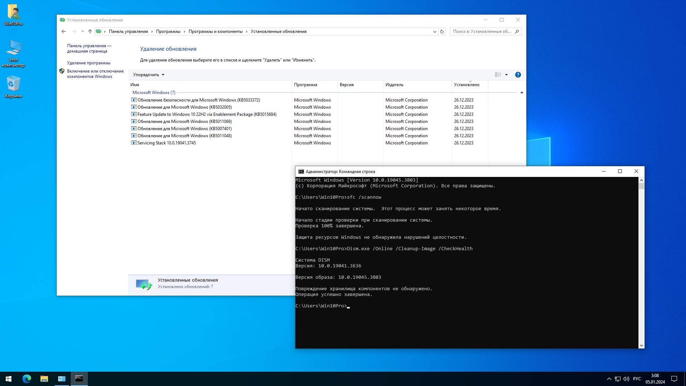This screenshot has width=686, height=386.
Task: Open the search input field in updates
Action: [483, 31]
